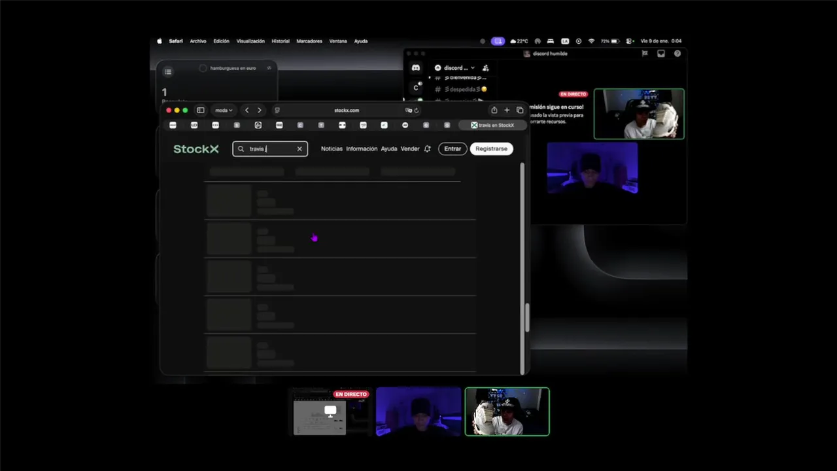Open the Archivo menu
This screenshot has height=471, width=837.
pos(198,41)
